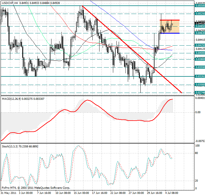Click the 4 Jul 08:00 time label
Image resolution: width=205 pixels, height=195 pixels.
click(x=172, y=193)
